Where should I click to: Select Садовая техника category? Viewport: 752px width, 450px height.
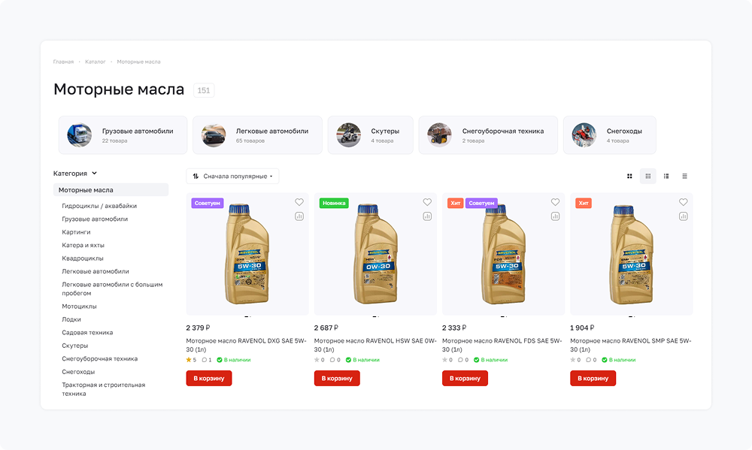[87, 333]
